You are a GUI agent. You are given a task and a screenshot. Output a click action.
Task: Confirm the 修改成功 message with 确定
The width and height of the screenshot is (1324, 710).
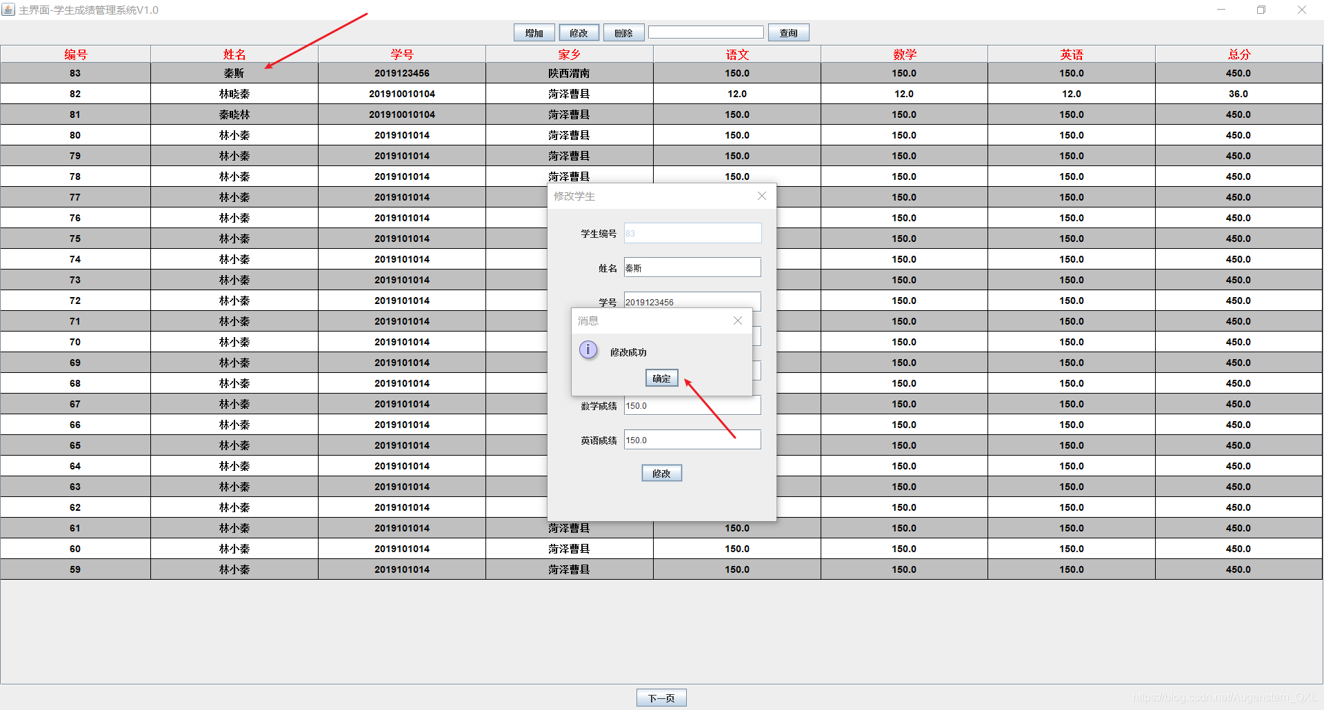(x=661, y=378)
